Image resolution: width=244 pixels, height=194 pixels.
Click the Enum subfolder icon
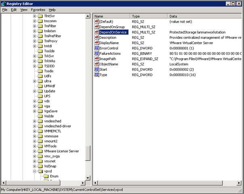point(46,176)
